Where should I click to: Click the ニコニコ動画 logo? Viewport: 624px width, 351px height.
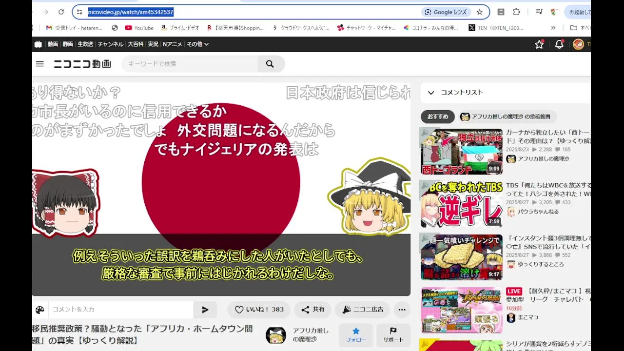click(82, 64)
